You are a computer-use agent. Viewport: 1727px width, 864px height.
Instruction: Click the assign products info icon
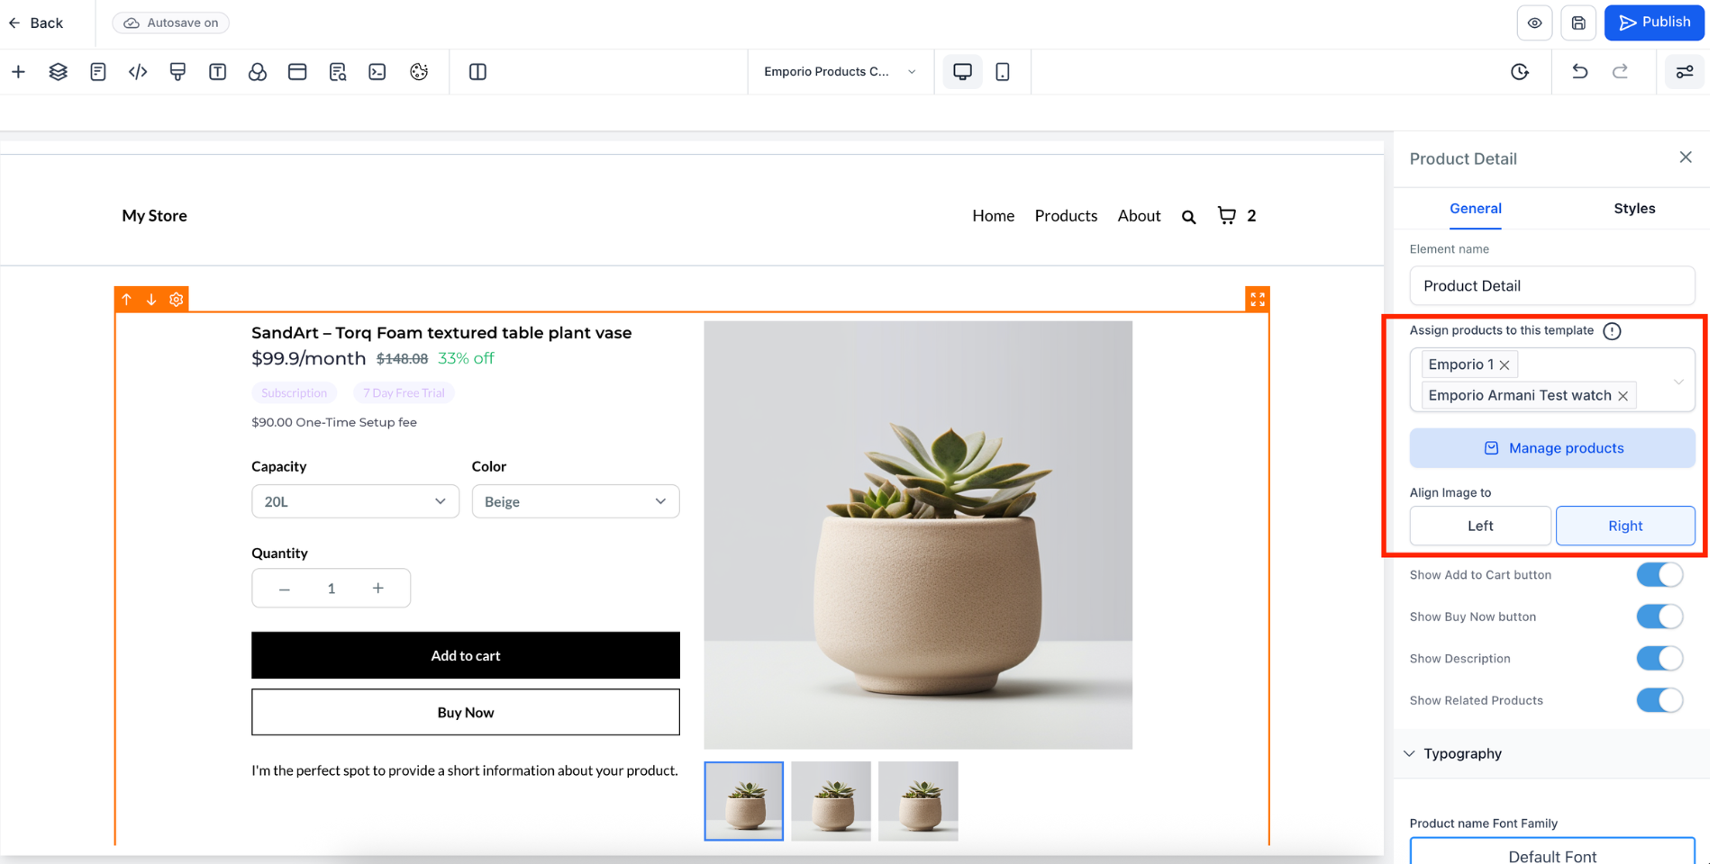[x=1613, y=331]
